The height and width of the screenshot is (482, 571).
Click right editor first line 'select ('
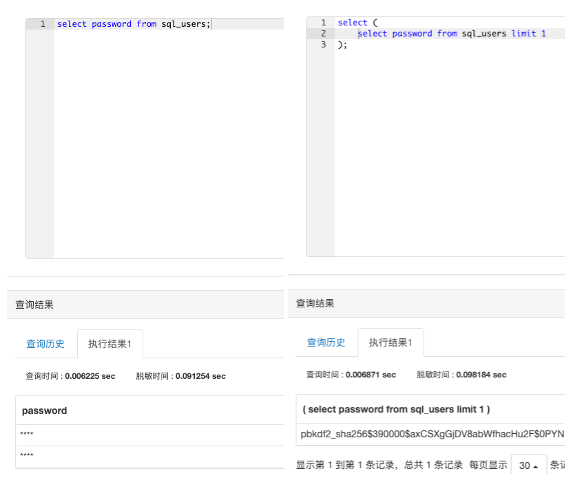(x=357, y=23)
